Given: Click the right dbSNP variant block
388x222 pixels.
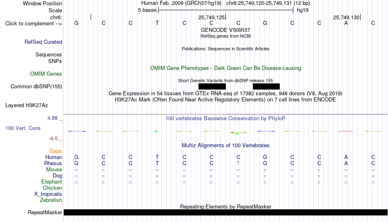Looking at the screenshot, I should pos(266,87).
